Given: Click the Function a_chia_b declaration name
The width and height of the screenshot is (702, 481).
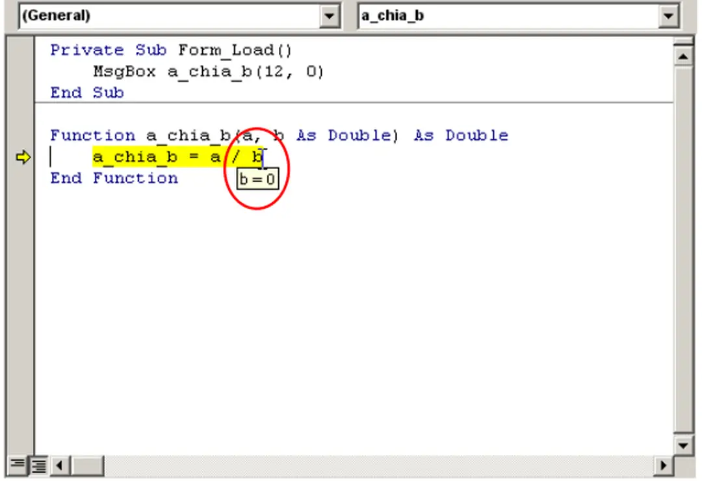Looking at the screenshot, I should (x=188, y=136).
